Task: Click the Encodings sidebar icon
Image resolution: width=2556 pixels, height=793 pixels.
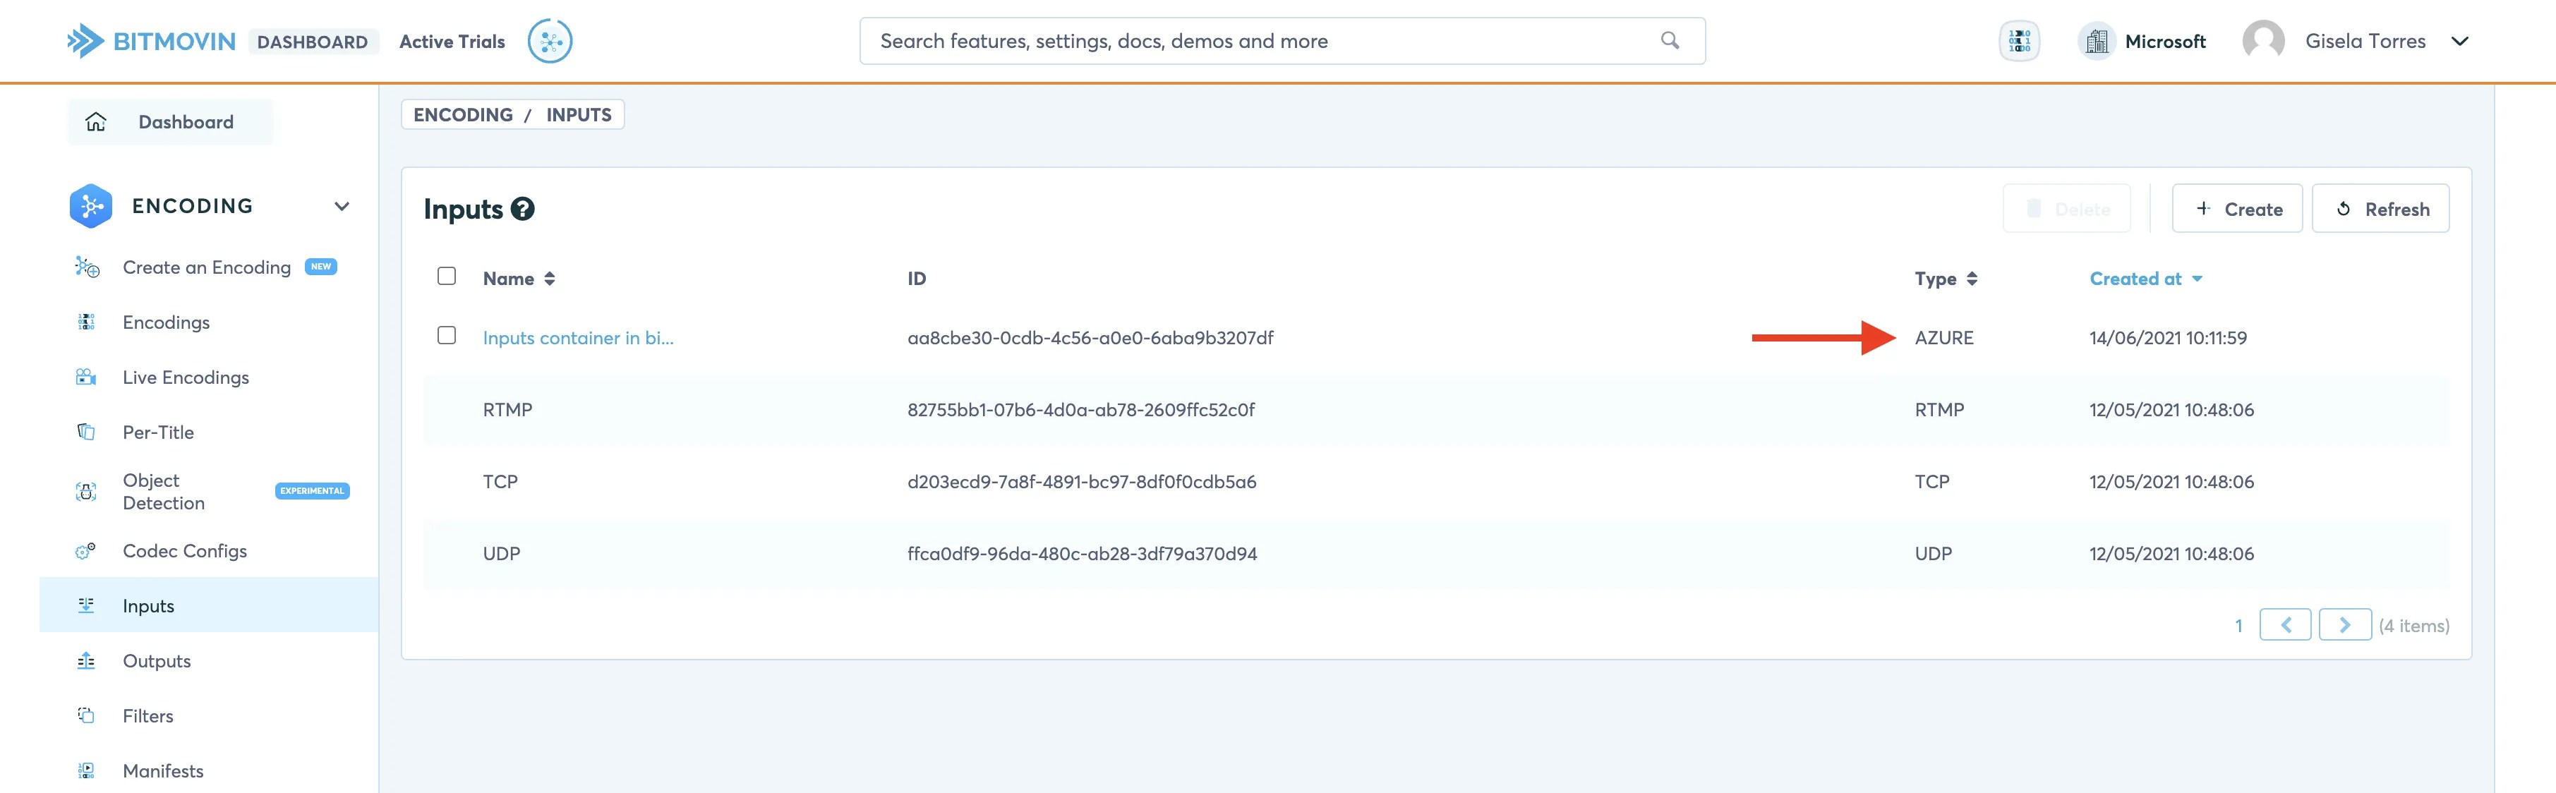Action: tap(86, 322)
